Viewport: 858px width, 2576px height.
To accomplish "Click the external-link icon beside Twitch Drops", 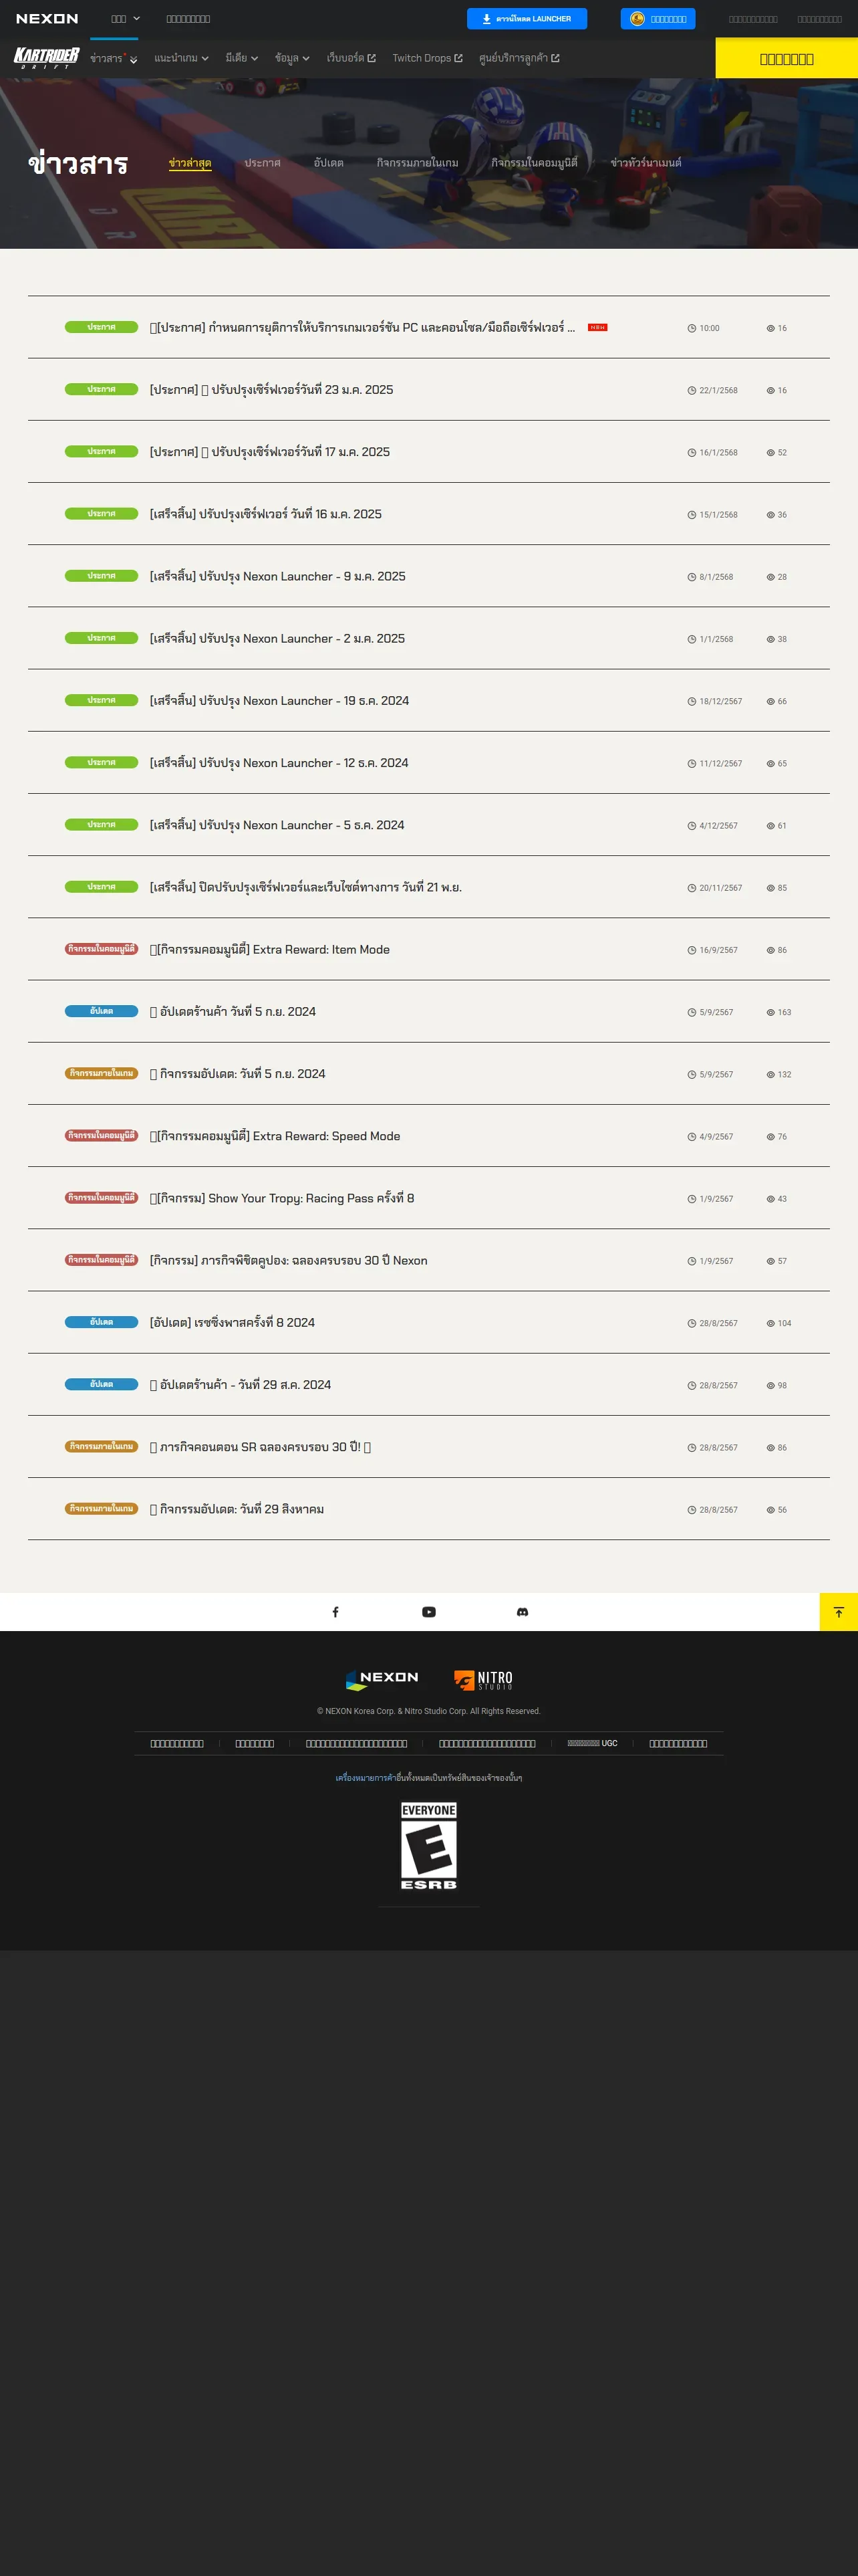I will pyautogui.click(x=458, y=58).
